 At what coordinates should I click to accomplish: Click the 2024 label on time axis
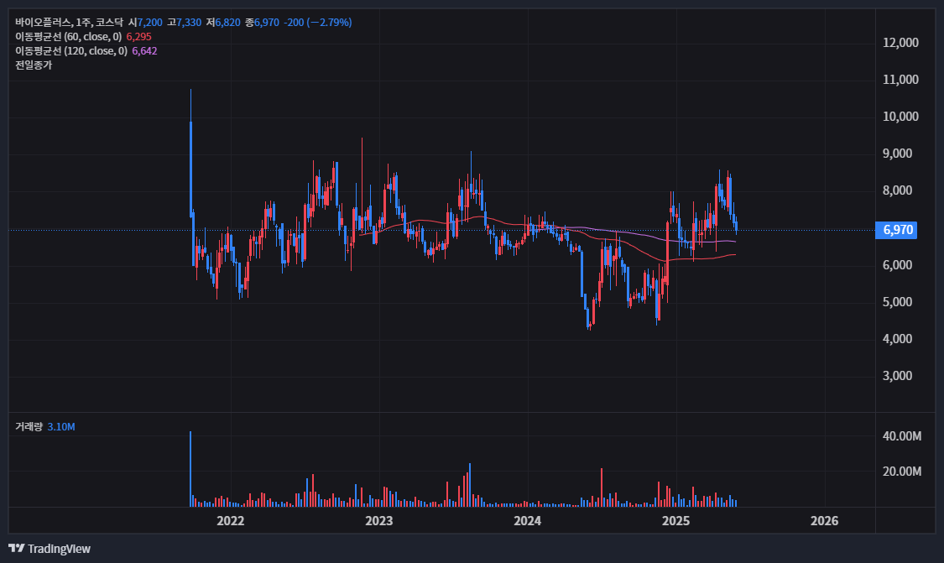[528, 521]
